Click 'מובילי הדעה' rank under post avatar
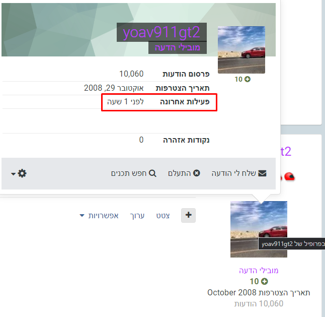 click(x=259, y=270)
